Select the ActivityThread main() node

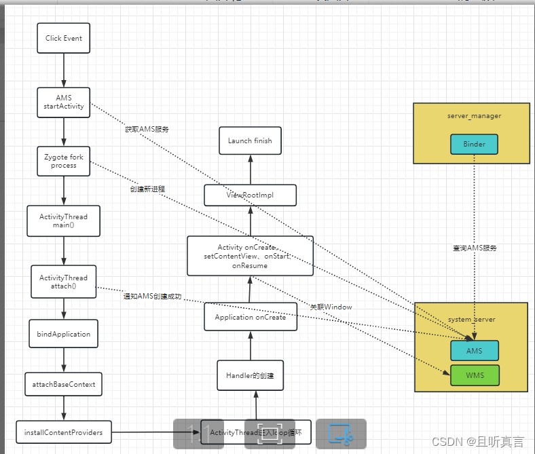tap(63, 221)
